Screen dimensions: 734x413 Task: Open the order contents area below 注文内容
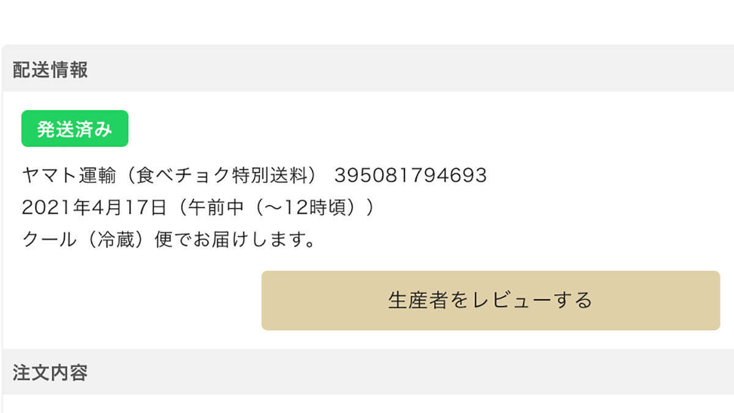367,404
